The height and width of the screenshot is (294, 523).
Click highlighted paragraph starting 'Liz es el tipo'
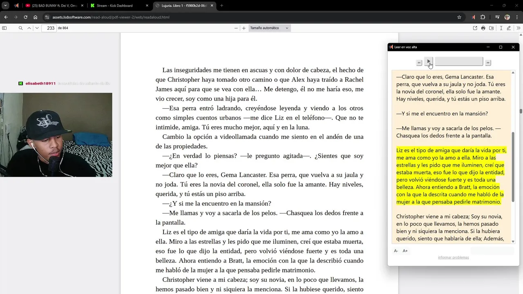coord(451,176)
